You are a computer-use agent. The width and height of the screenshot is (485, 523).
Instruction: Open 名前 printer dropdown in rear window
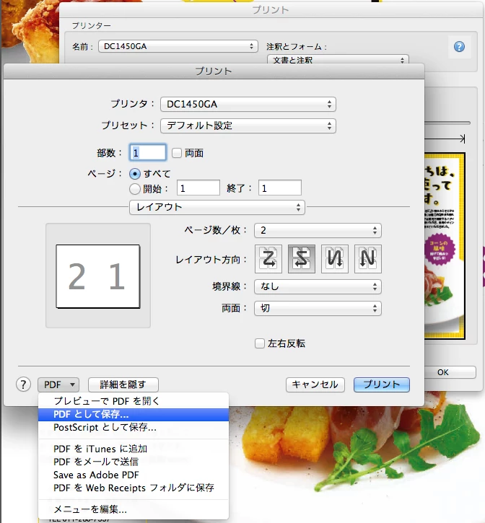coord(178,46)
